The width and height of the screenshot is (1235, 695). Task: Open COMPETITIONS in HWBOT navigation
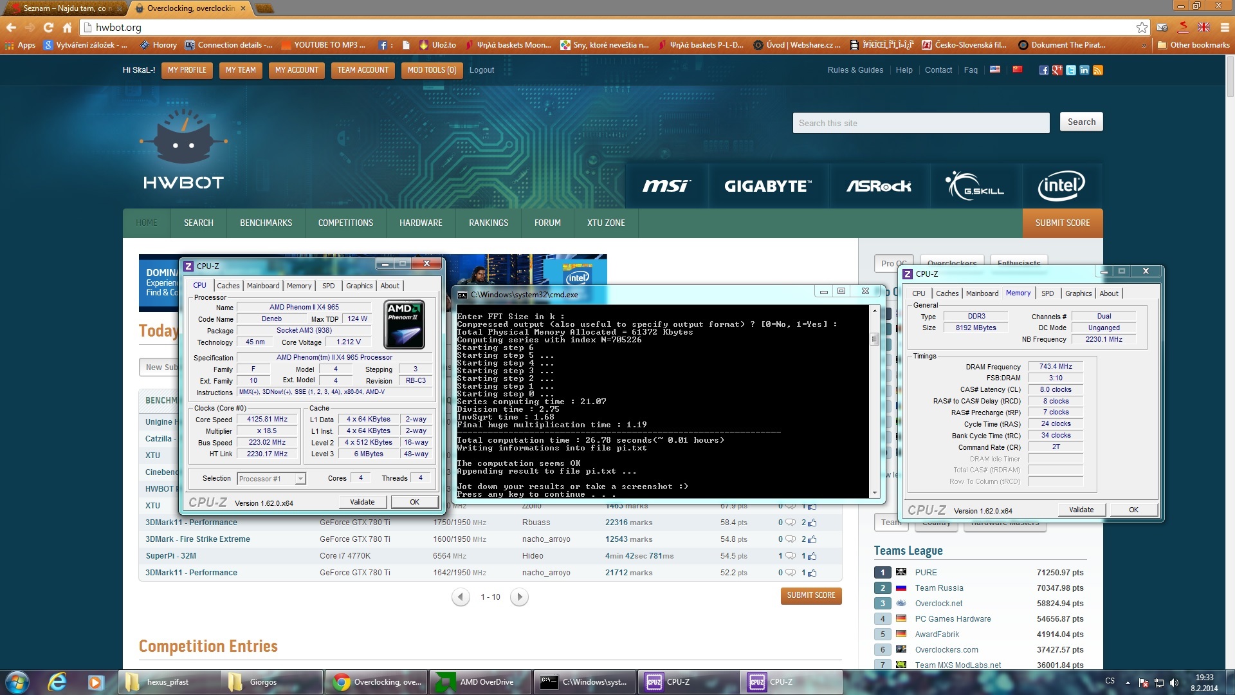click(345, 223)
